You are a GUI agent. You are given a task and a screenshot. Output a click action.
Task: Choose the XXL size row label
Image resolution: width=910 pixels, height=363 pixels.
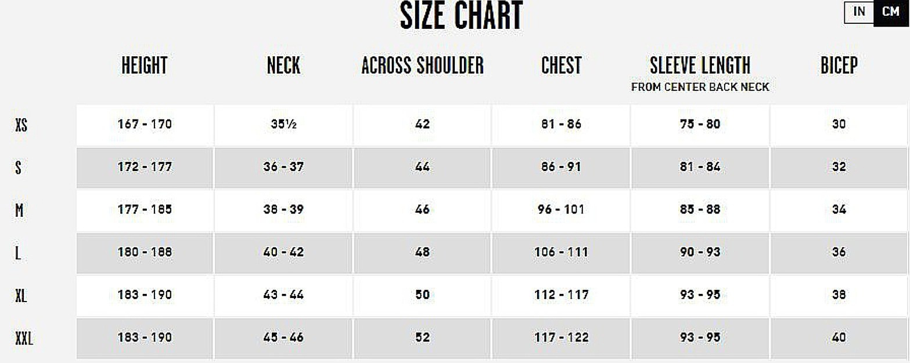(x=24, y=338)
